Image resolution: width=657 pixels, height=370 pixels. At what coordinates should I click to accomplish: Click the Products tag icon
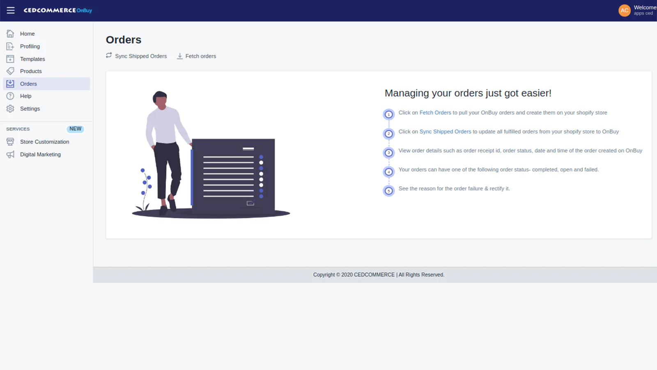10,71
